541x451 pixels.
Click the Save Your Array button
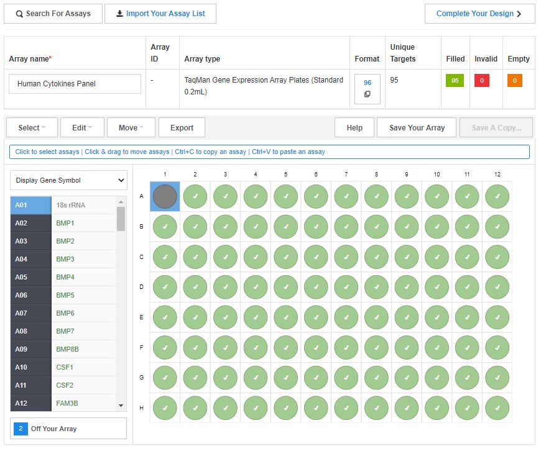click(417, 127)
